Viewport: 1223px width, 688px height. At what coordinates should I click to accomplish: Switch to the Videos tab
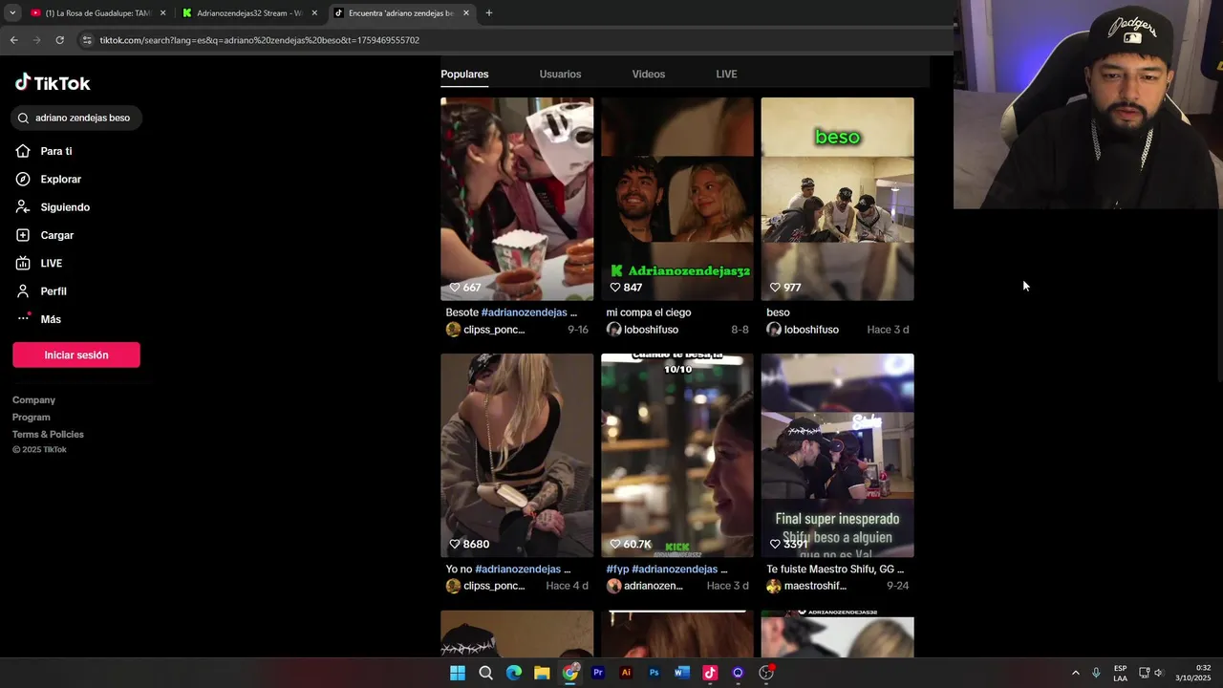[648, 74]
